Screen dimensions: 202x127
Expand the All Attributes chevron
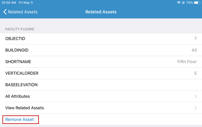point(196,96)
